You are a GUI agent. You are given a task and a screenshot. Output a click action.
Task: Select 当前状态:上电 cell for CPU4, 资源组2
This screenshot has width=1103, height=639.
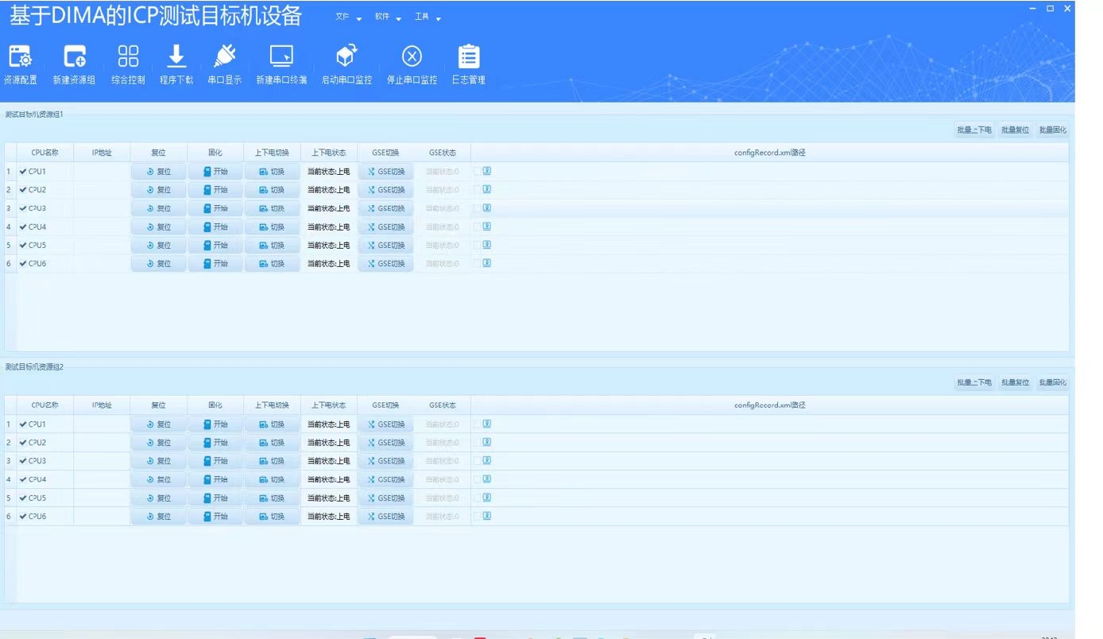[x=328, y=479]
